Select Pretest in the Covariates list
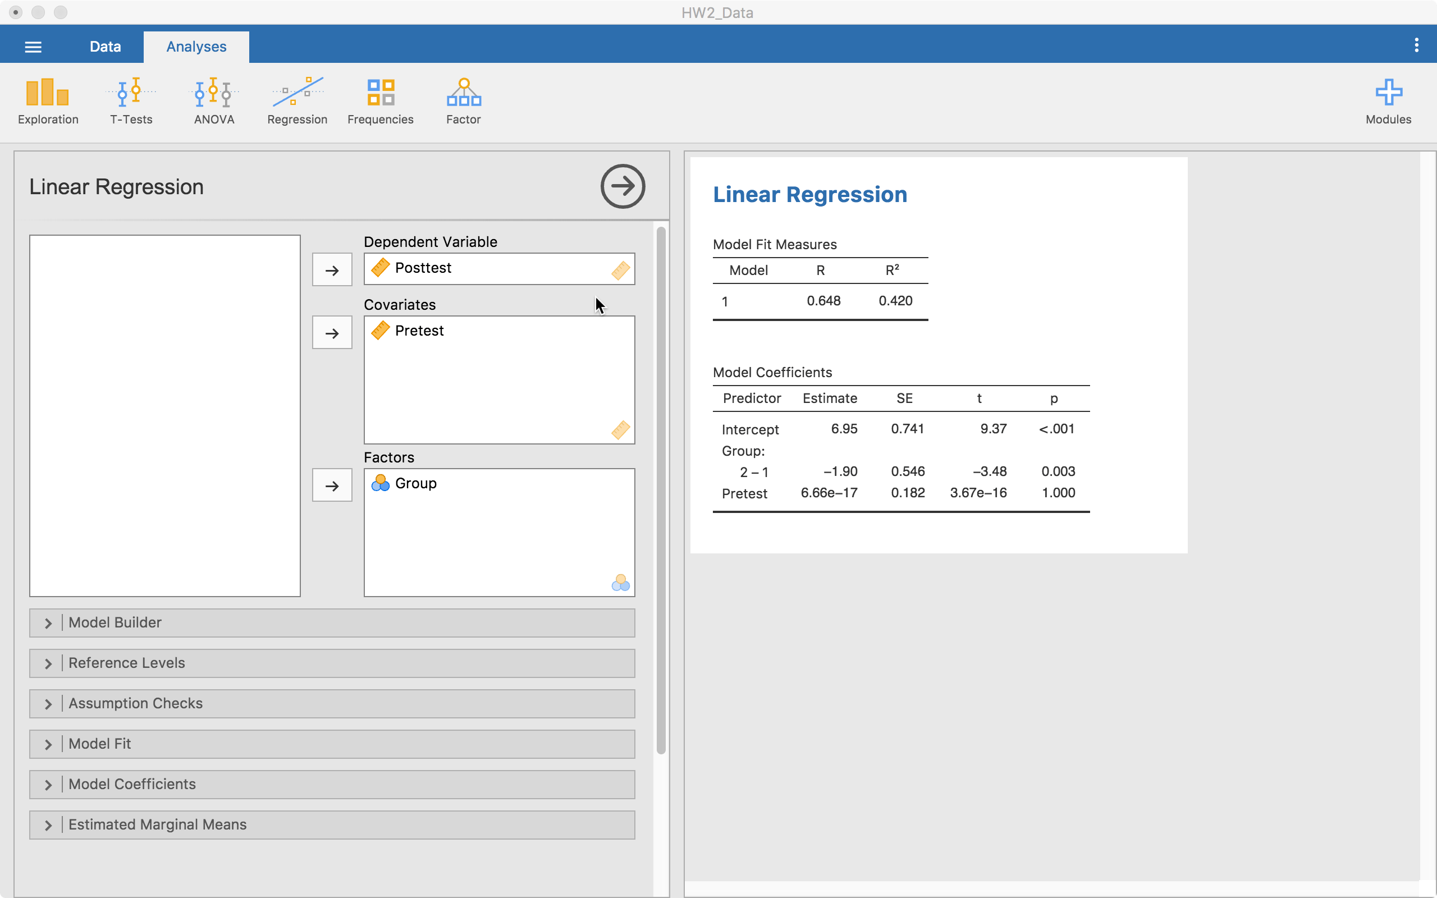 point(419,331)
